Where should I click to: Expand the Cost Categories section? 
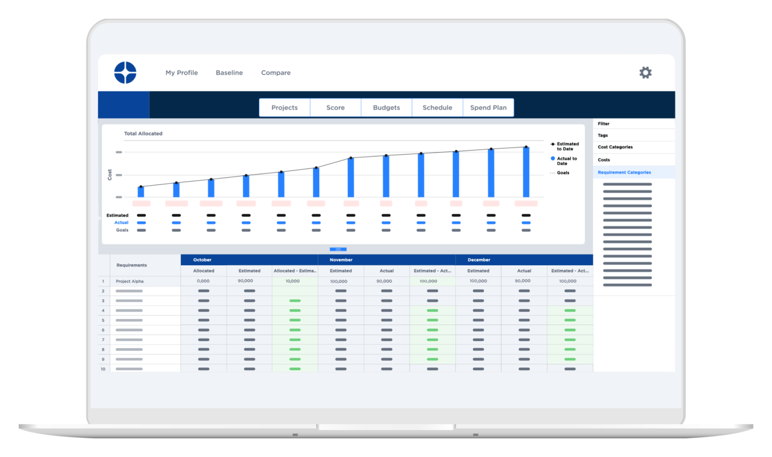pyautogui.click(x=615, y=147)
